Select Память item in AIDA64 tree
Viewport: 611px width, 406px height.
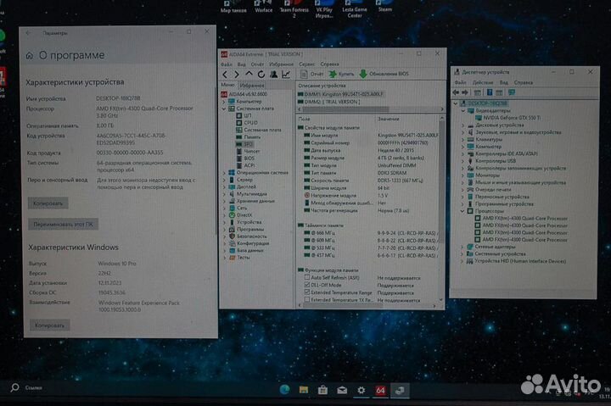[x=248, y=137]
